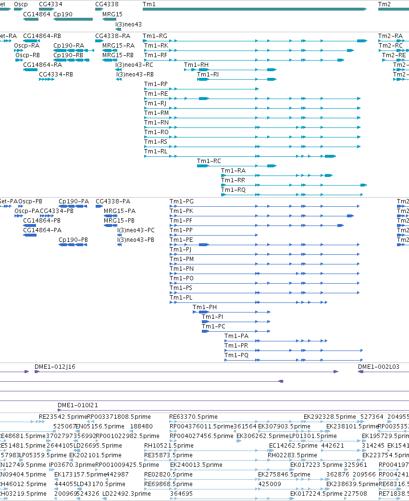Click the Cp190-RA transcript label
This screenshot has width=409, height=501.
point(69,46)
